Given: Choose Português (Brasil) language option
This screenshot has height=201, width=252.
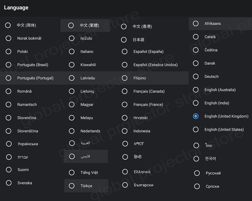Looking at the screenshot, I should pos(9,65).
